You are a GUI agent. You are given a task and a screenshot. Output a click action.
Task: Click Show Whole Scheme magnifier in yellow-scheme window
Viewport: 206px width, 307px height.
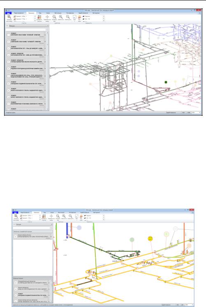16,216
